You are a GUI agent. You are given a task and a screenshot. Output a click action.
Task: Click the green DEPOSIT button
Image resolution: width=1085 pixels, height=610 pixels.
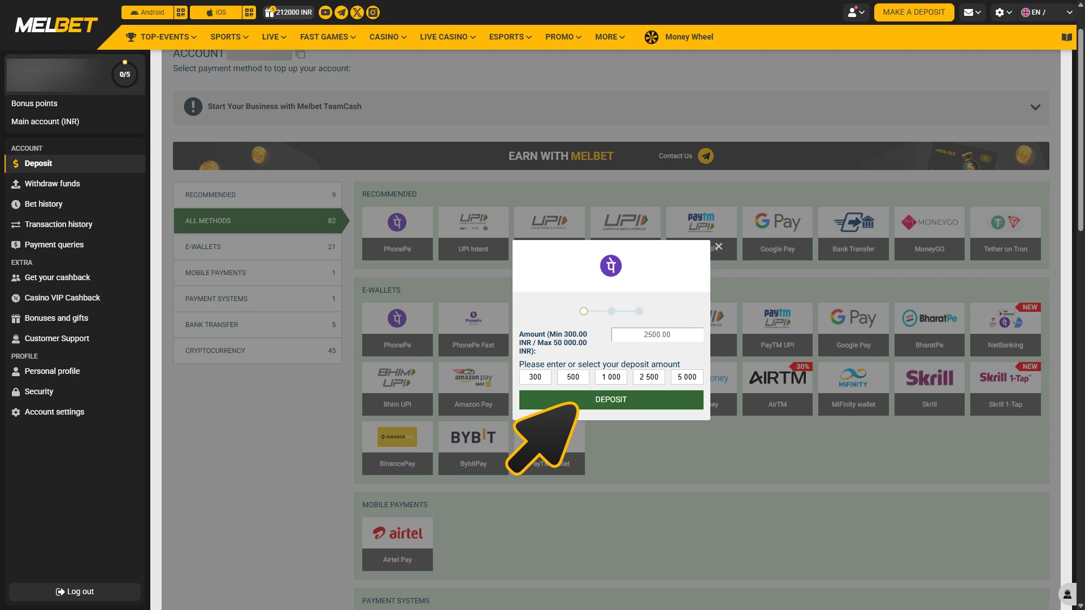[611, 400]
